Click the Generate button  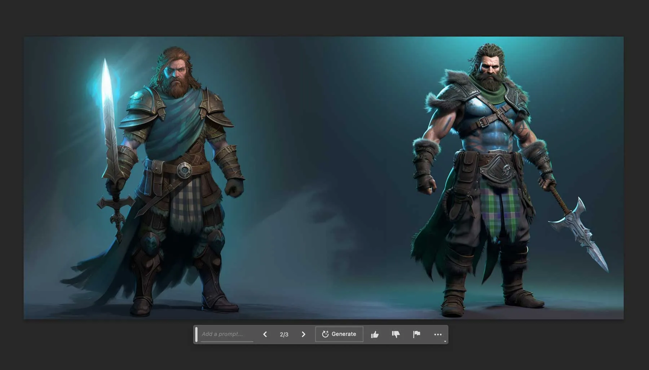coord(339,334)
